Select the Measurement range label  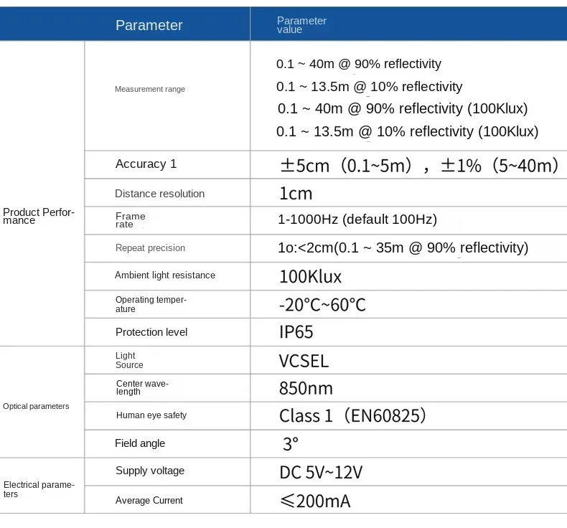tap(150, 89)
